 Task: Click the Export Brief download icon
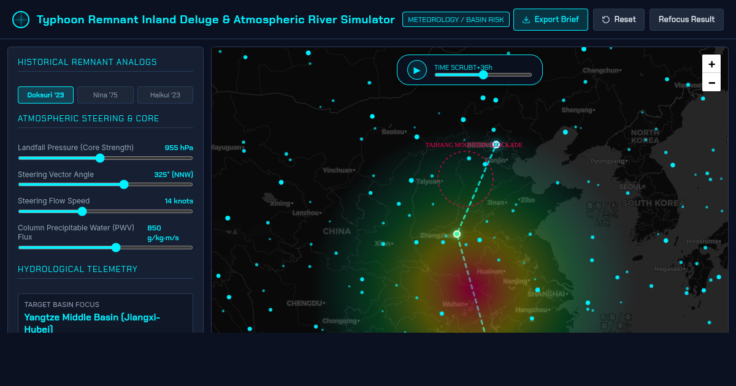point(526,20)
